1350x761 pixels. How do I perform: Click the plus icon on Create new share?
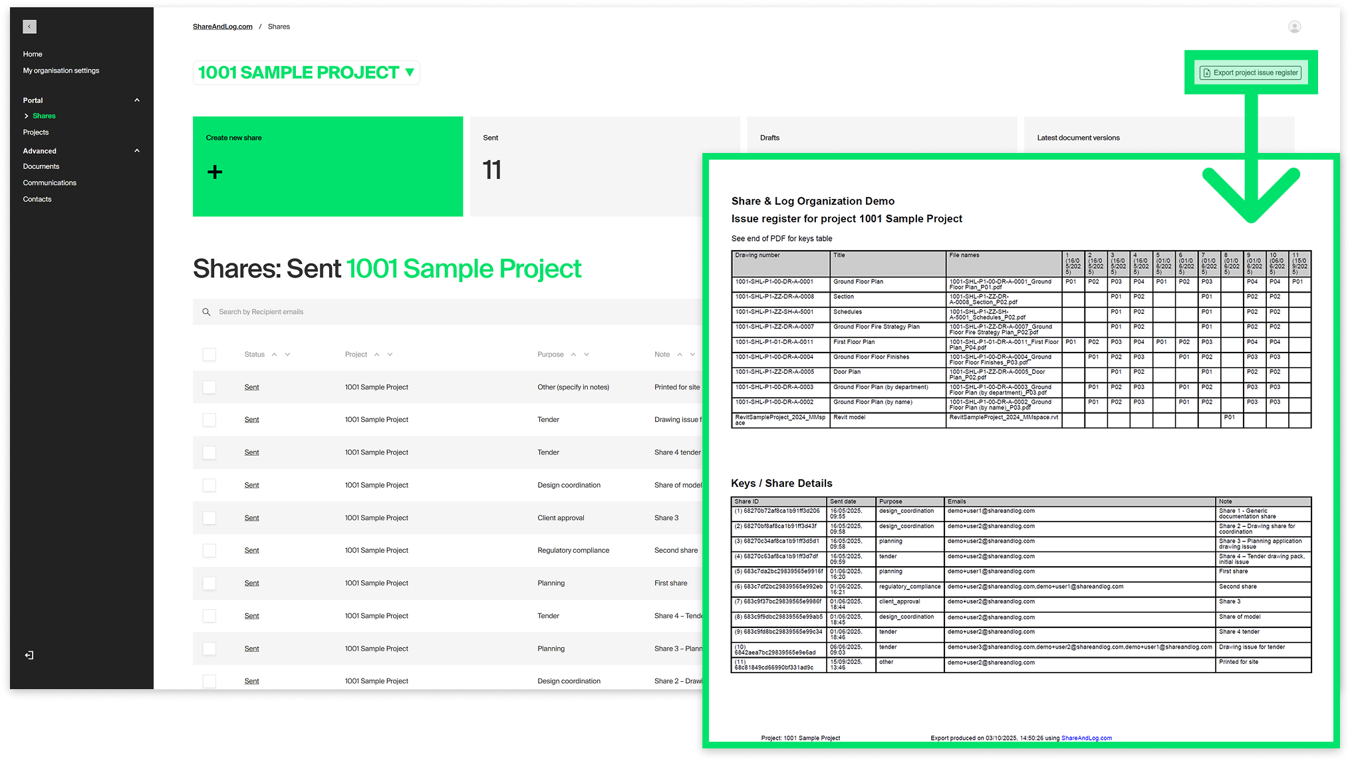click(214, 172)
